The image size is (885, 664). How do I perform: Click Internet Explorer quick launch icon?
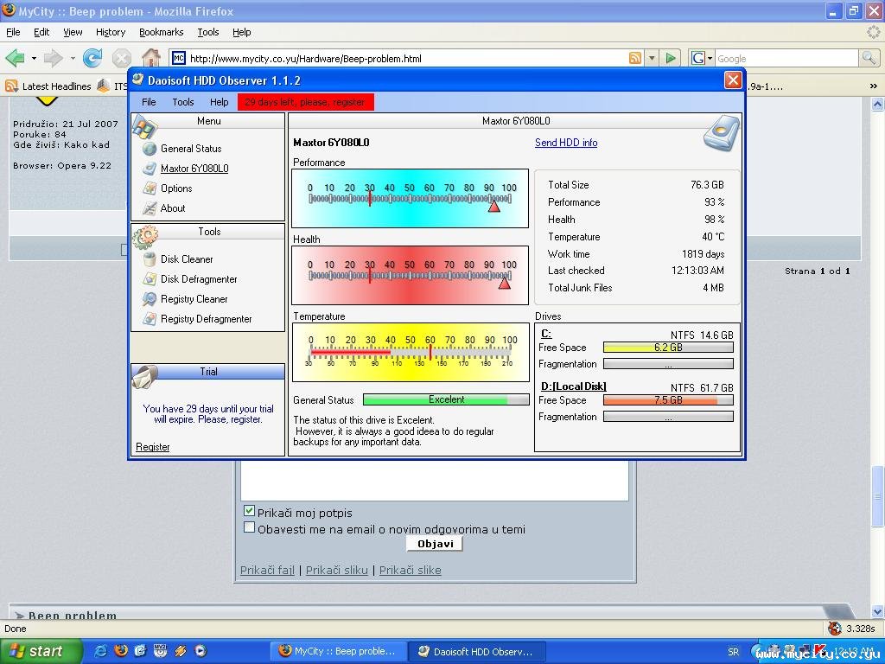[x=100, y=651]
